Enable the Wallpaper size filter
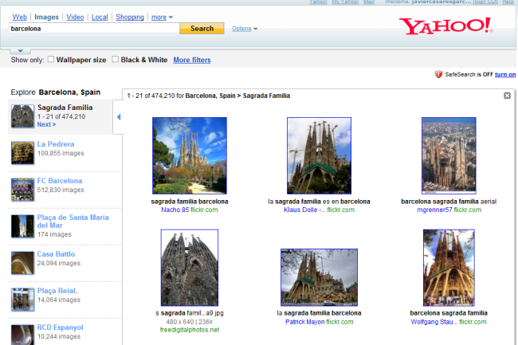518x345 pixels. tap(51, 59)
